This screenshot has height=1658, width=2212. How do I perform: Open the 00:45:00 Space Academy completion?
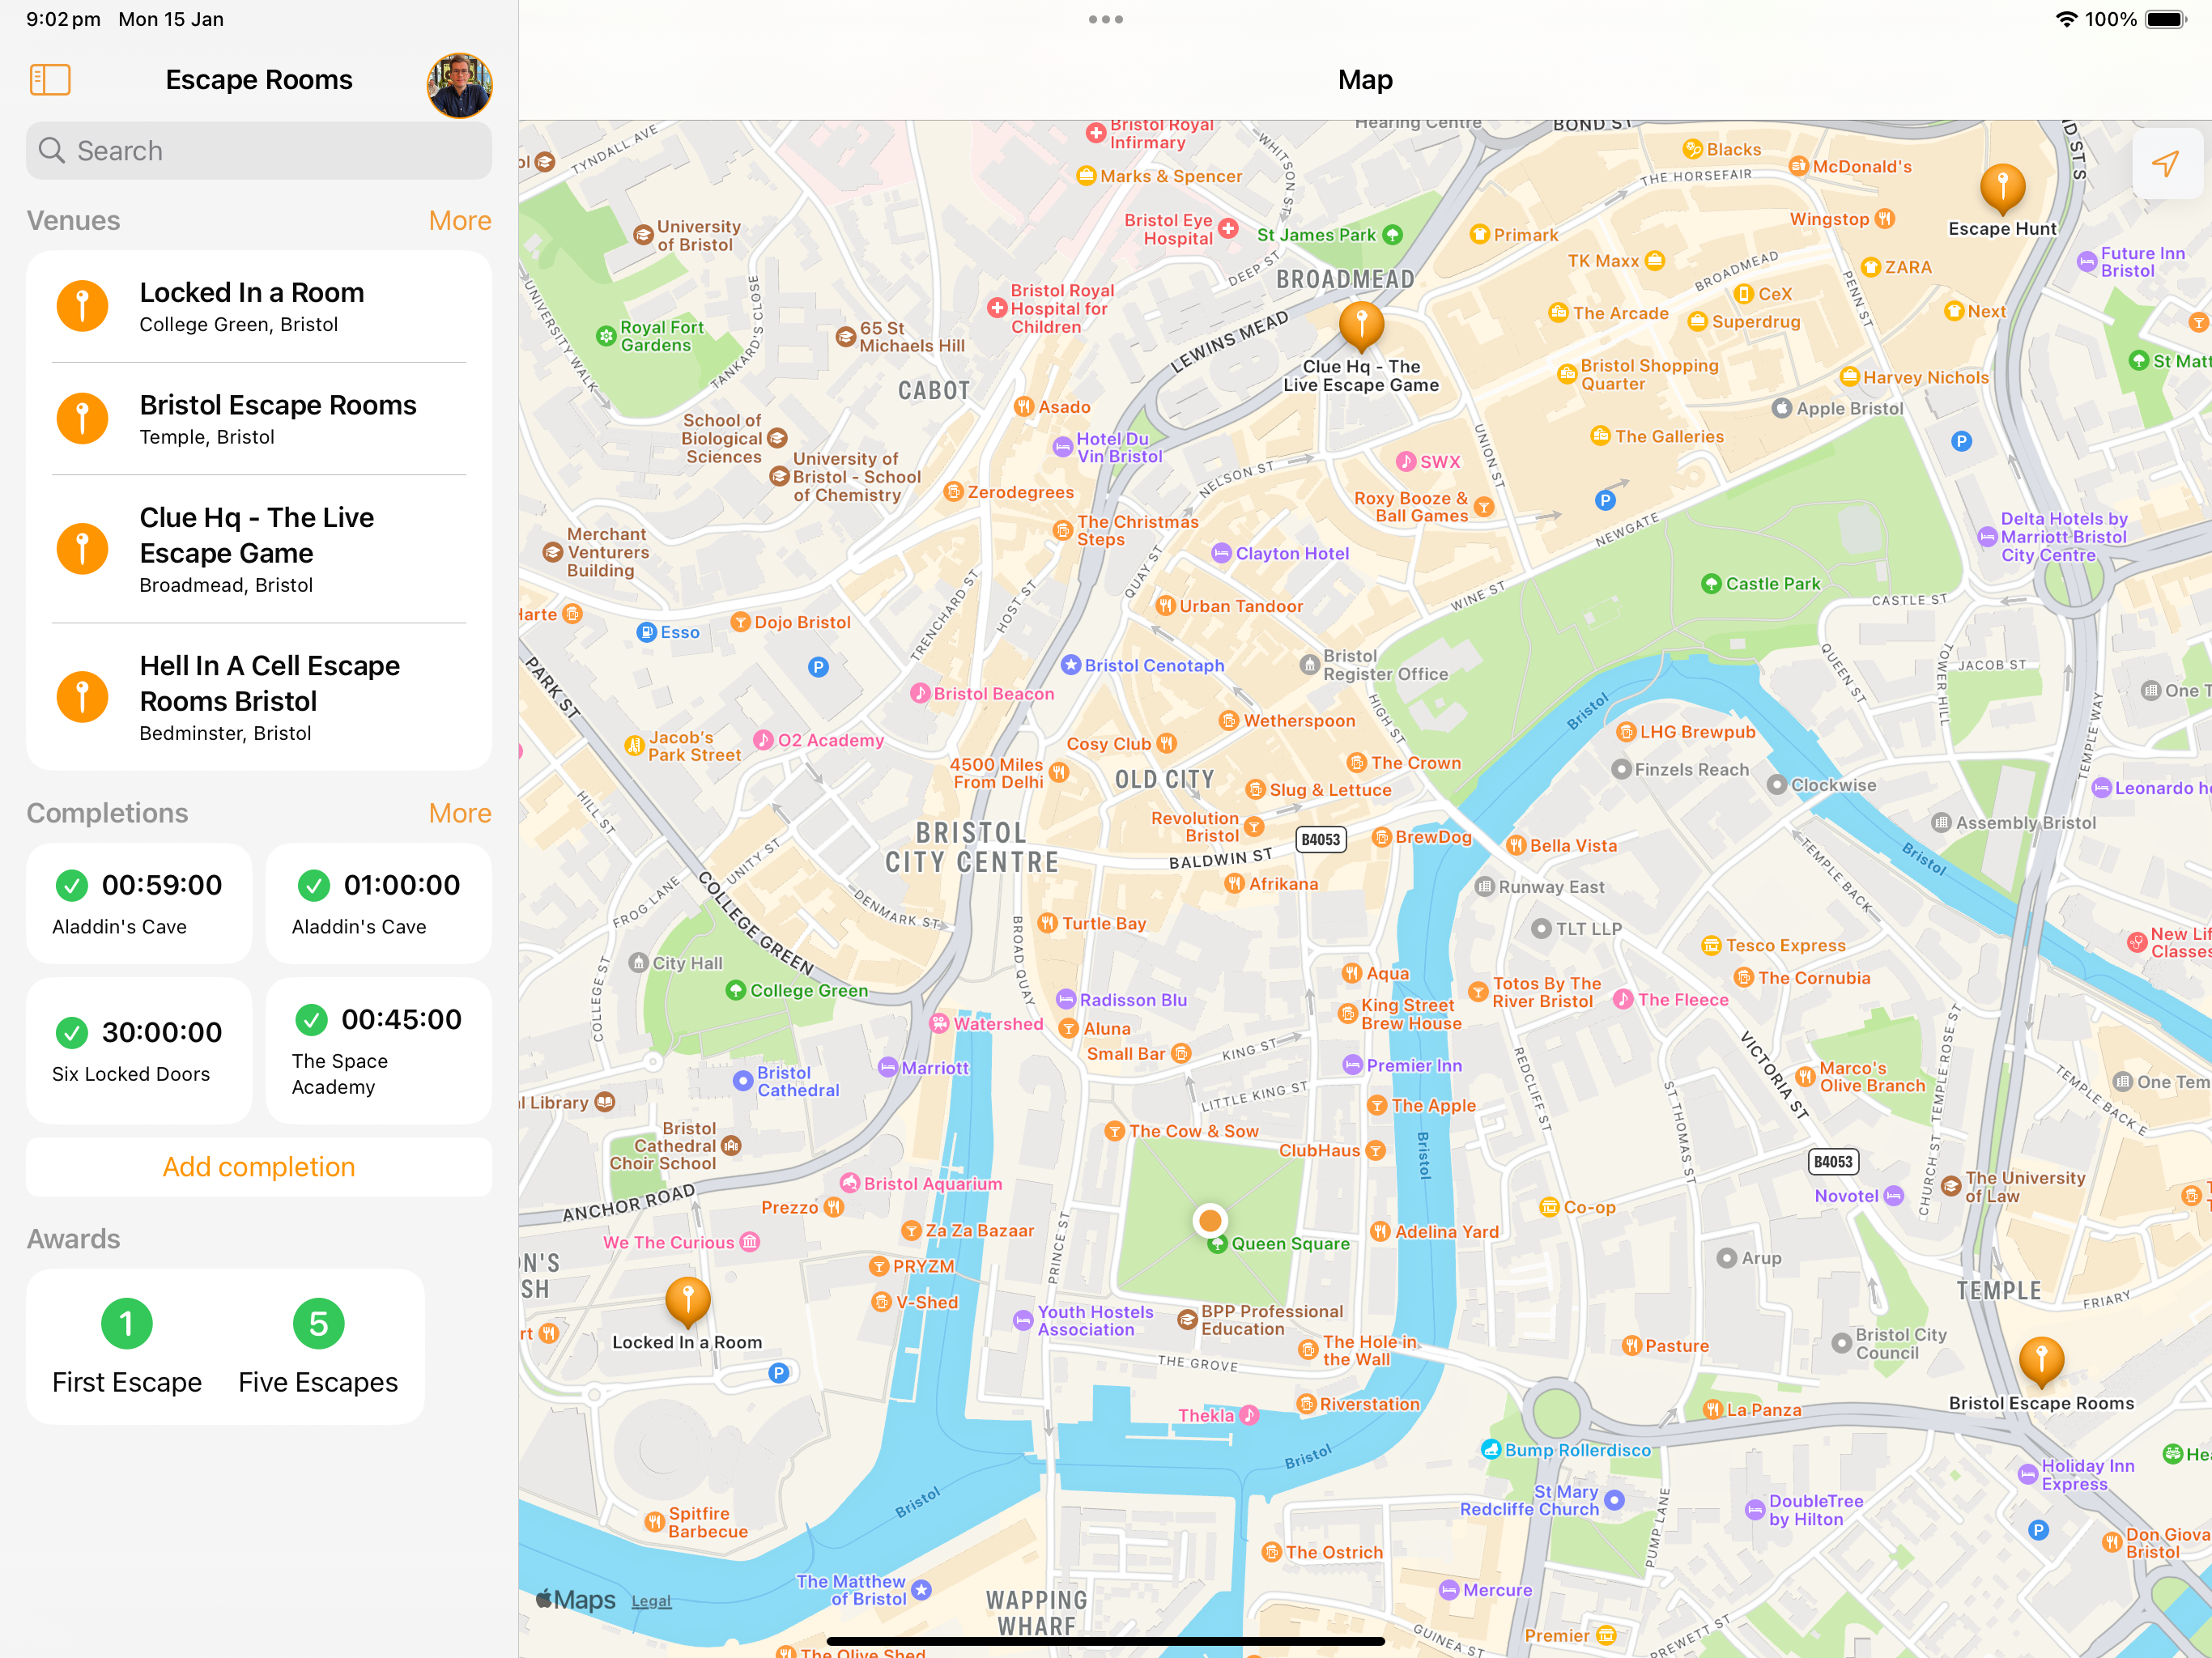coord(379,1050)
